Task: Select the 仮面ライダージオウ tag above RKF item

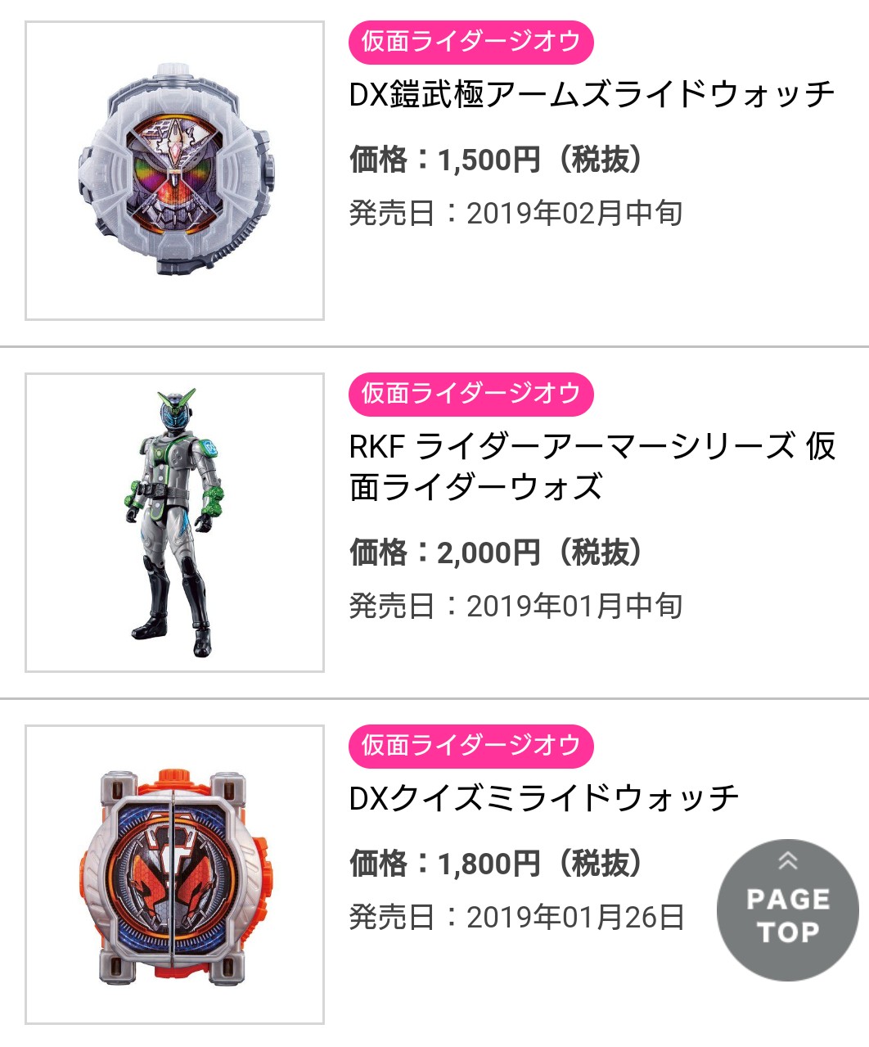Action: pos(471,394)
